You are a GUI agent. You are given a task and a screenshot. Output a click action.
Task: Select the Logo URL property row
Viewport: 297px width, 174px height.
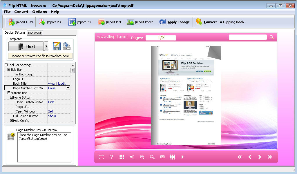pyautogui.click(x=37, y=79)
